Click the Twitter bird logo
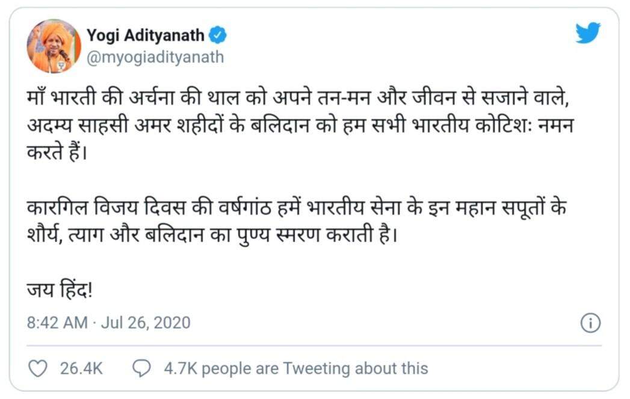630x399 pixels. tap(587, 33)
